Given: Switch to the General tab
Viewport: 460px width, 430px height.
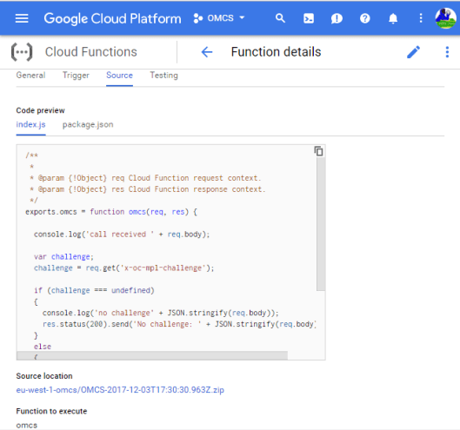Looking at the screenshot, I should tap(30, 76).
